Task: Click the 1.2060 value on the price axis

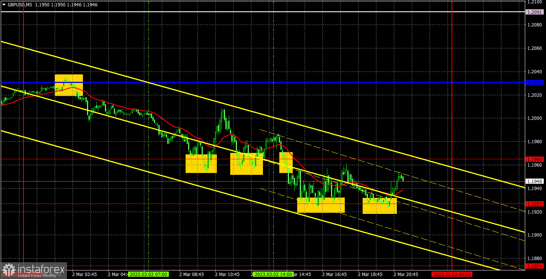Action: [535, 48]
